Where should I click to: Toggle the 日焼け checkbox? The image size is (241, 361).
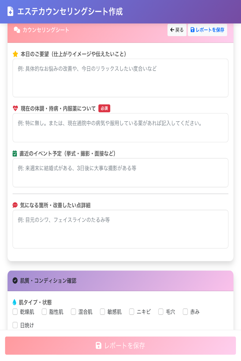pyautogui.click(x=15, y=325)
